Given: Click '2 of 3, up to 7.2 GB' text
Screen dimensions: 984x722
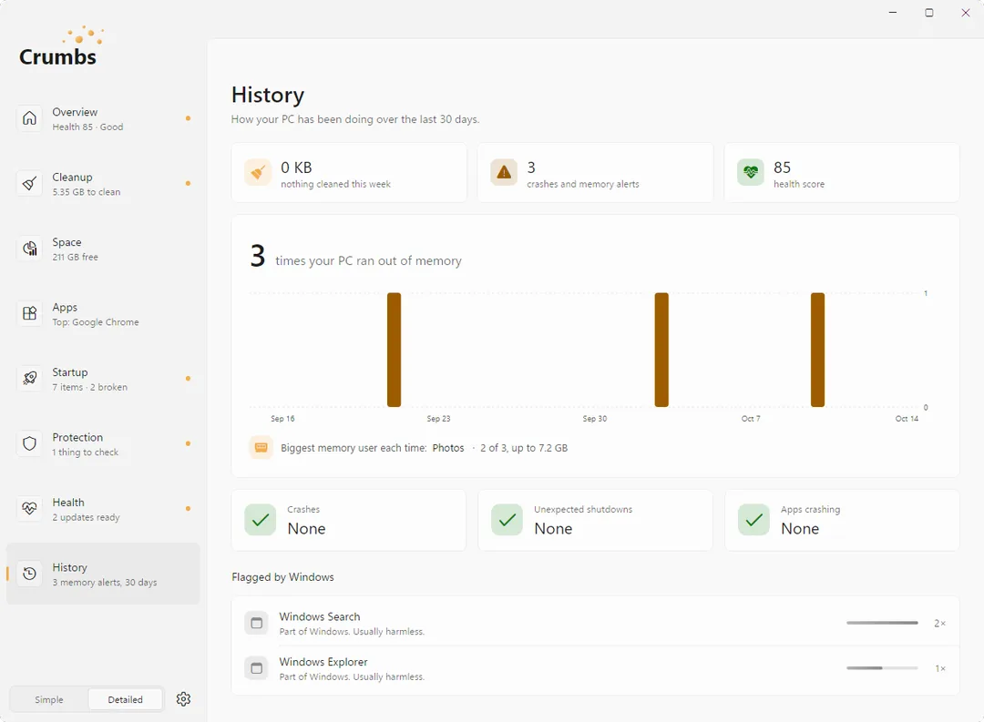Looking at the screenshot, I should pos(524,448).
